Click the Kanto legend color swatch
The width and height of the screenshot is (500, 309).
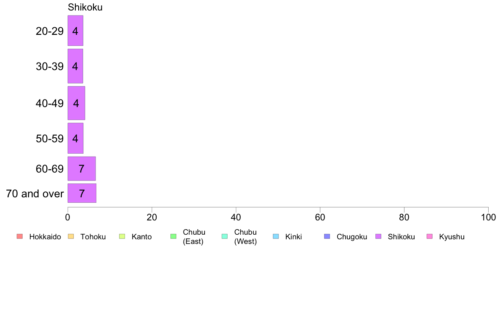pos(122,236)
